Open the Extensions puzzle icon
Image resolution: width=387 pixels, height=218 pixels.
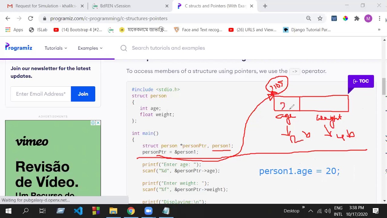(x=357, y=18)
